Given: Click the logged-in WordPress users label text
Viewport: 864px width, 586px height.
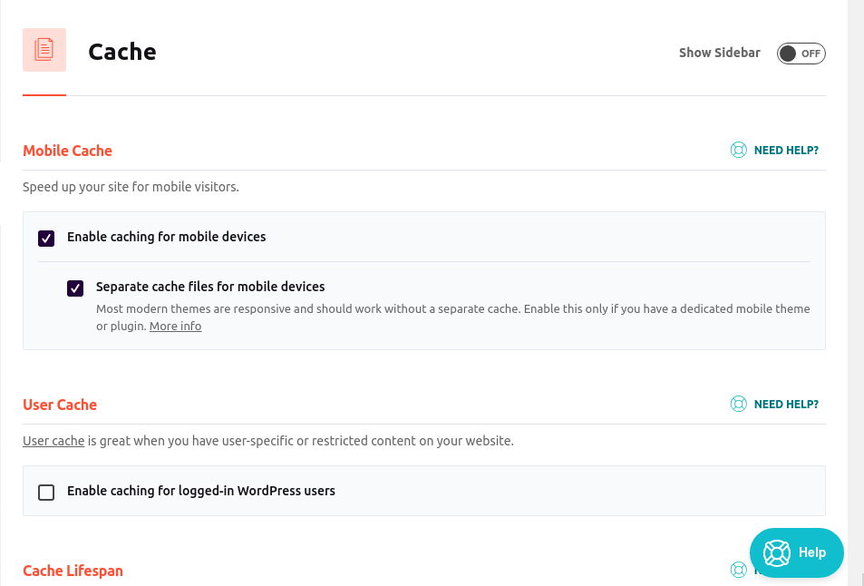Looking at the screenshot, I should point(201,491).
